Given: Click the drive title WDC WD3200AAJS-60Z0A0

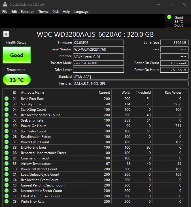Looking at the screenshot, I should [79, 34].
